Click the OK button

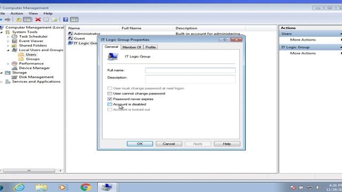coord(140,143)
